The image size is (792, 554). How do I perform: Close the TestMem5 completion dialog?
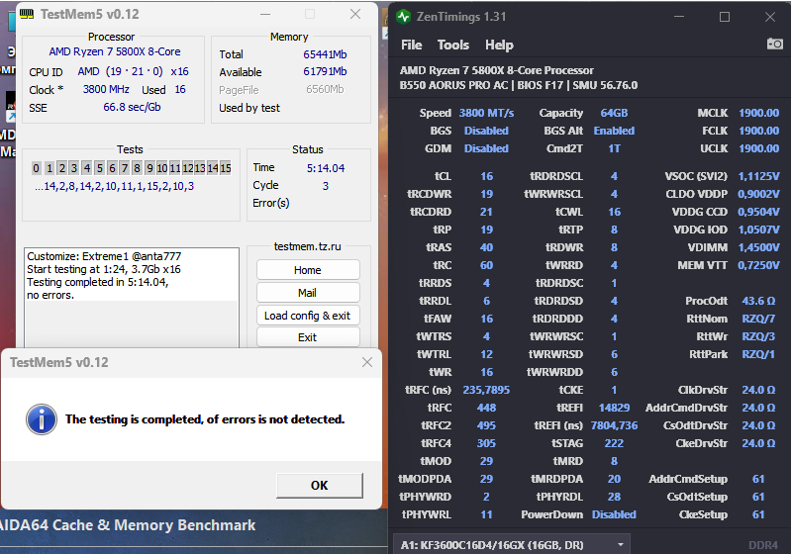click(367, 362)
